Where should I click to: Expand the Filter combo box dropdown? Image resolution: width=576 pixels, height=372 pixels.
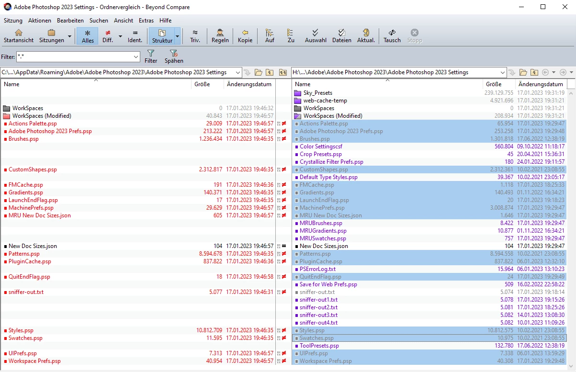pos(136,56)
